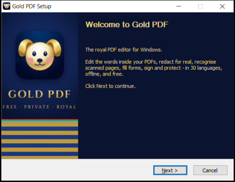This screenshot has height=182, width=235.
Task: Click the 'FREE · PRIVATE · ROYAL' tagline
Action: click(x=40, y=107)
